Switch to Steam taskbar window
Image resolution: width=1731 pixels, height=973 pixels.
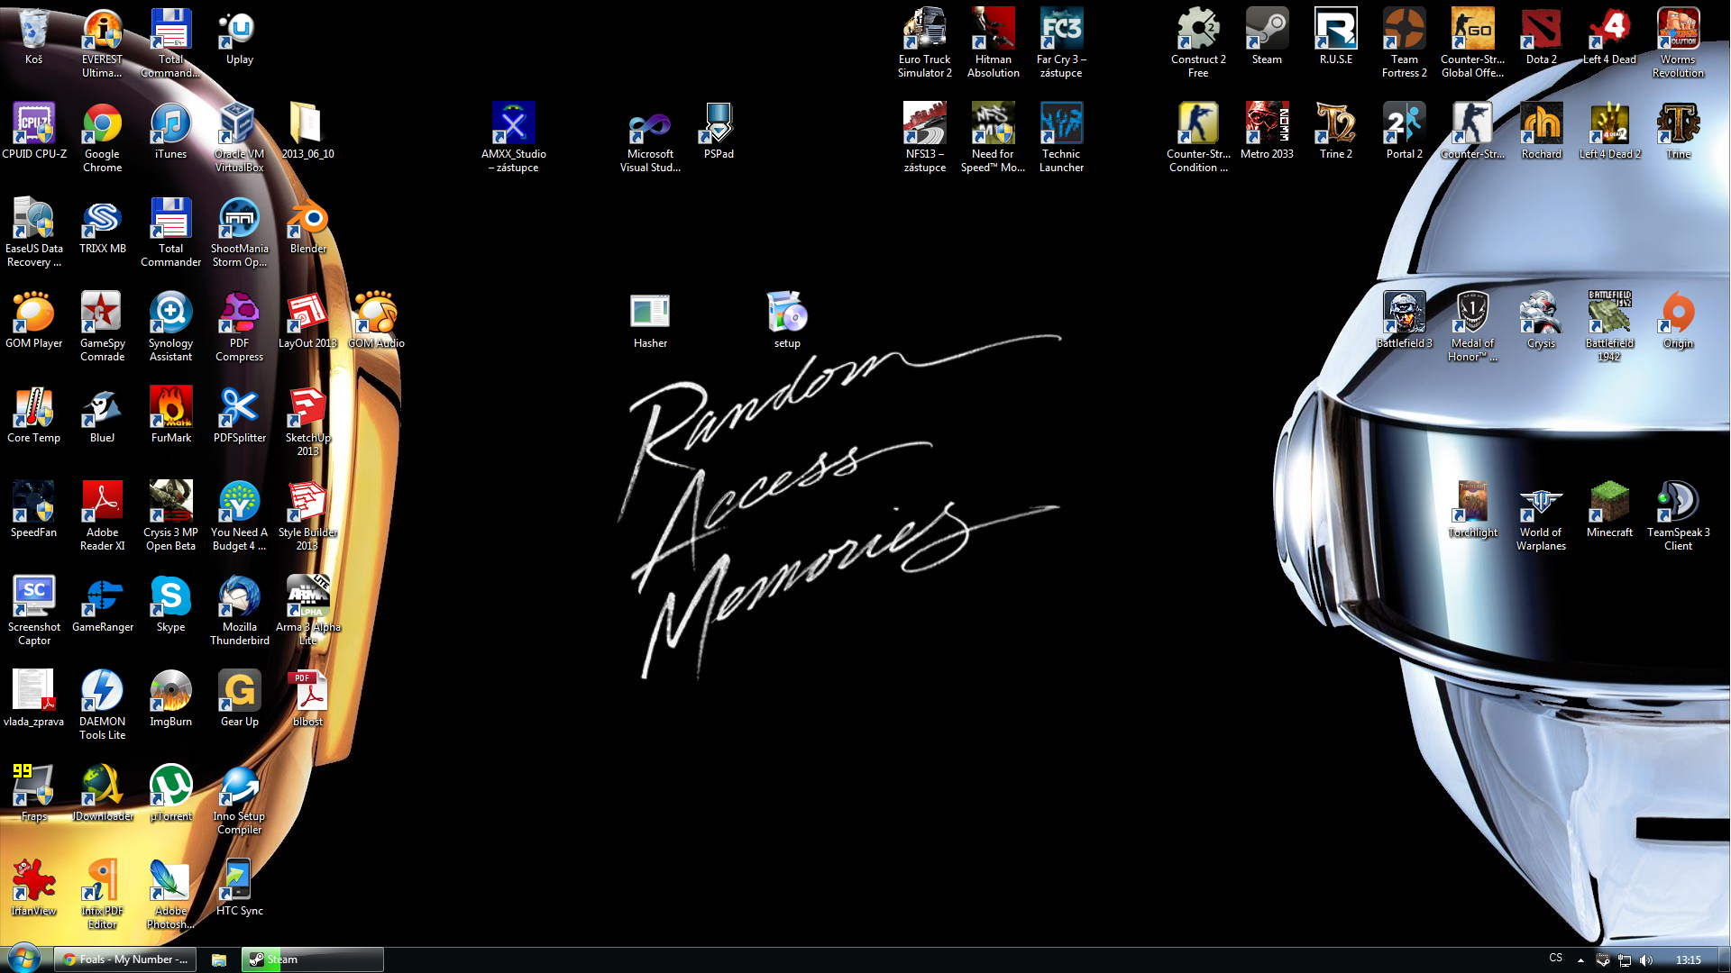point(312,959)
